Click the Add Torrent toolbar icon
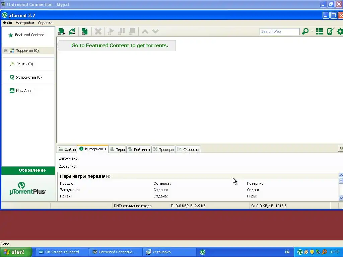Image resolution: width=343 pixels, height=257 pixels. (62, 31)
